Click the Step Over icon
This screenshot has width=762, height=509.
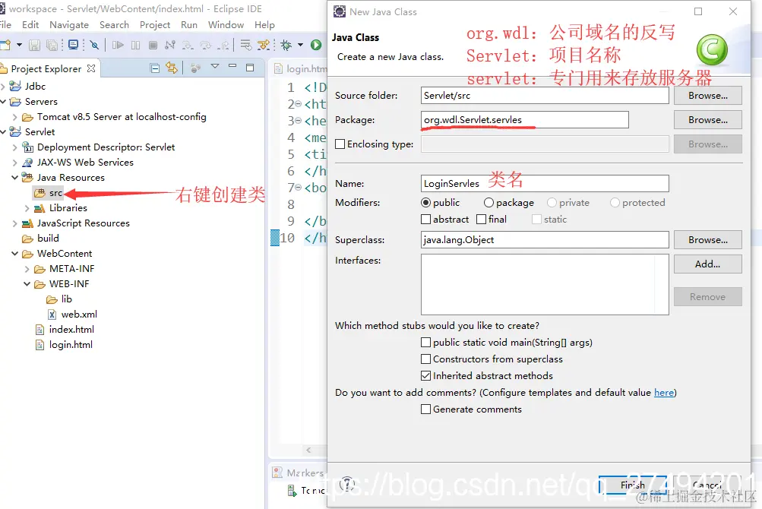pos(206,46)
